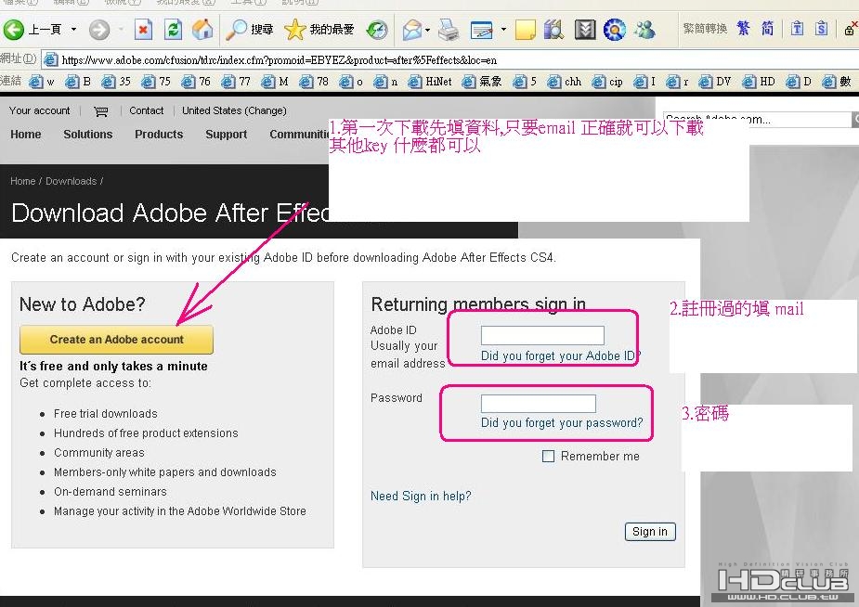The height and width of the screenshot is (607, 859).
Task: Open the HiNet links-bar bookmark
Action: [x=430, y=82]
